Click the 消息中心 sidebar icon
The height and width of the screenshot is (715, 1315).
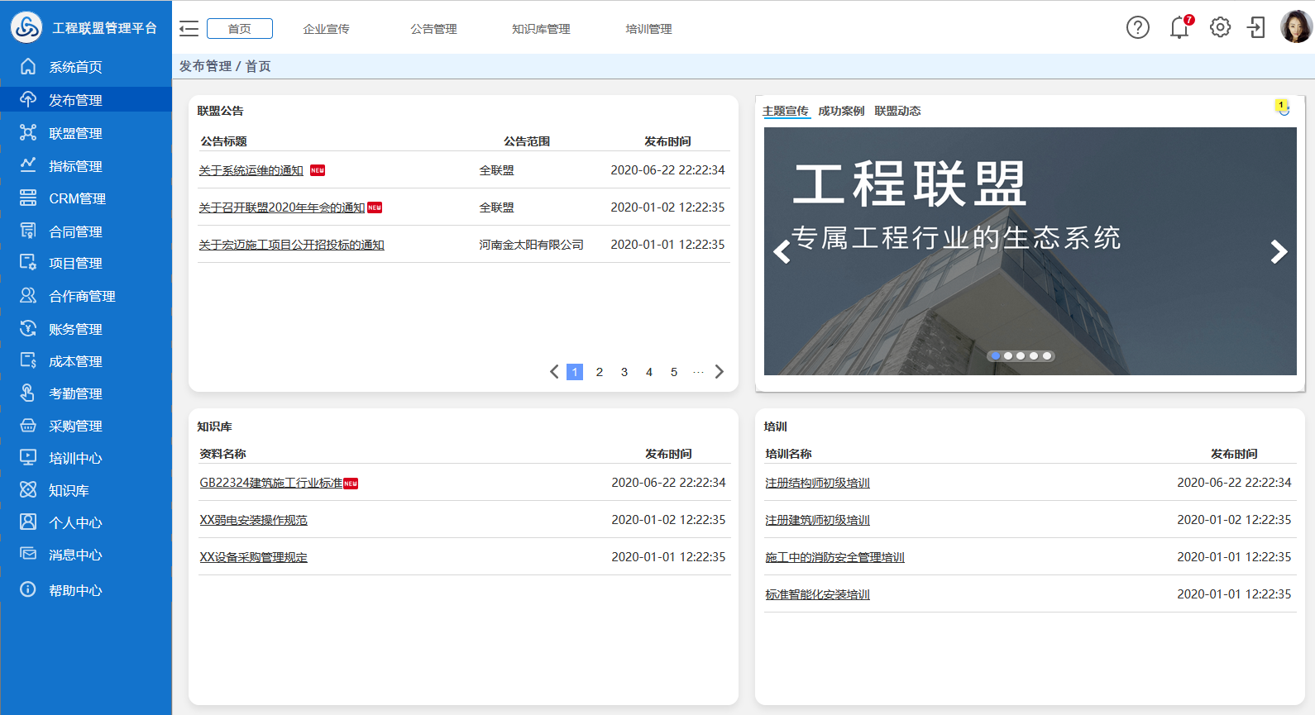28,554
